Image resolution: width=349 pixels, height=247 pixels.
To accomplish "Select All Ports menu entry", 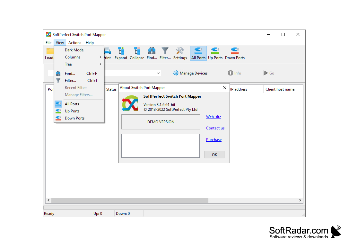I will click(79, 104).
